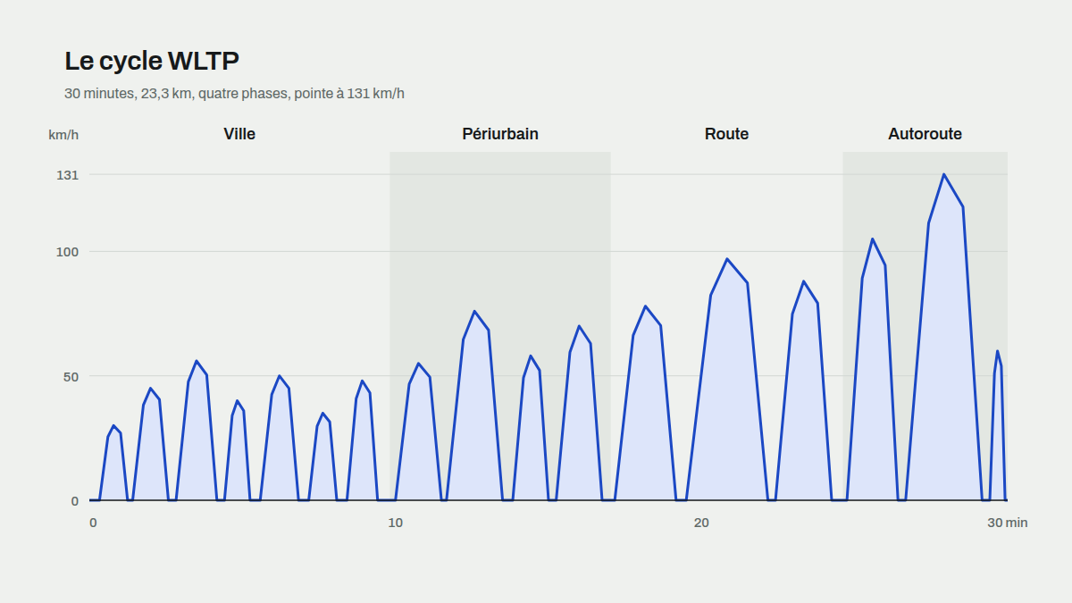Viewport: 1072px width, 603px height.
Task: Select the "Périurbain" phase label
Action: (500, 134)
